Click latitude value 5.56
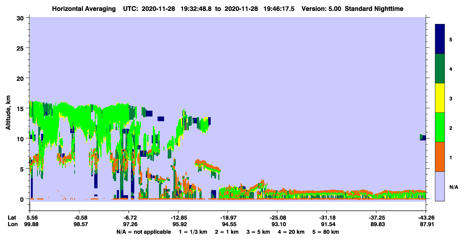 pyautogui.click(x=32, y=218)
